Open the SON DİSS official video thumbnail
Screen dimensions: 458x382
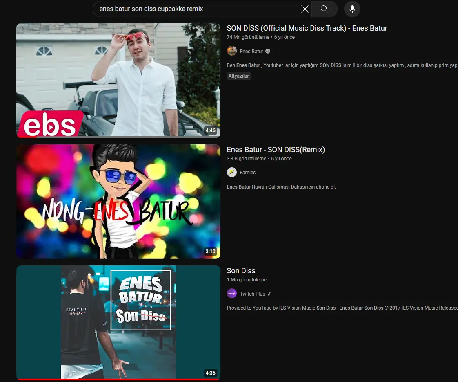pos(118,80)
